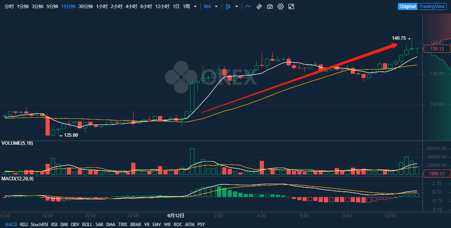The height and width of the screenshot is (228, 451).
Task: Open the MA indicator dropdown
Action: pyautogui.click(x=211, y=6)
